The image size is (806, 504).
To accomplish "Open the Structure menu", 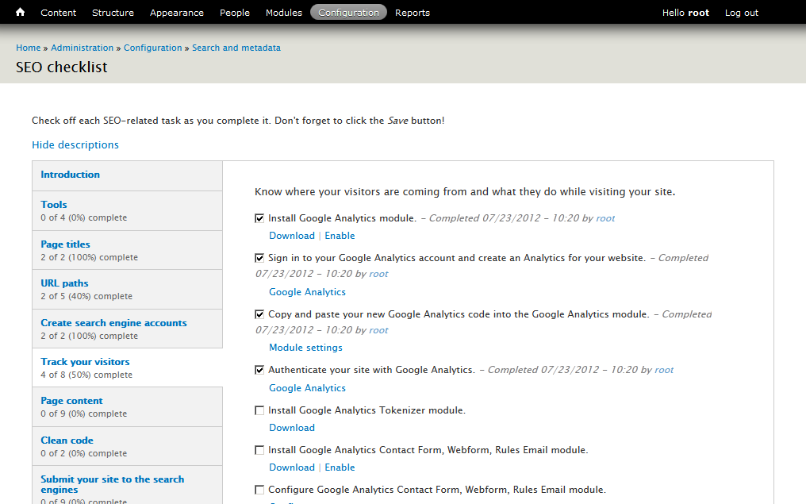I will tap(113, 13).
